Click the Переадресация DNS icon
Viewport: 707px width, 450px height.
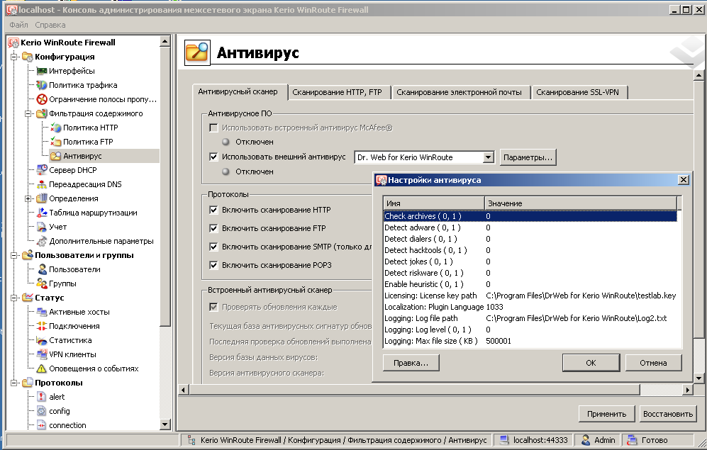41,184
